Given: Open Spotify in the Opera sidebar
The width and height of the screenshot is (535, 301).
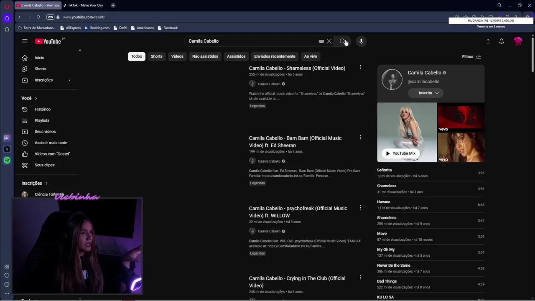Looking at the screenshot, I should (x=7, y=160).
